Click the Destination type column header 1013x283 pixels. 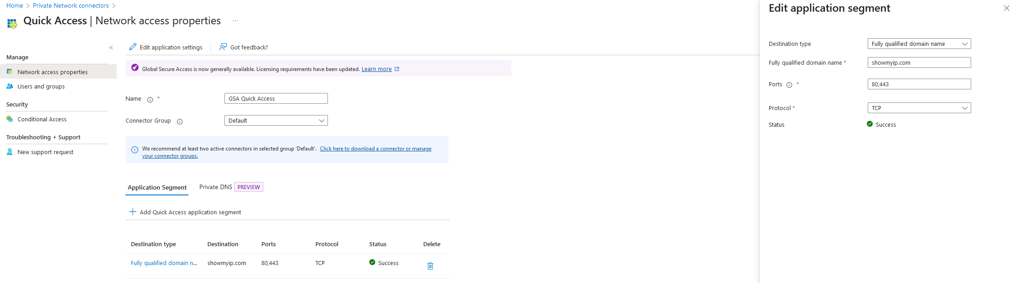[x=153, y=244]
